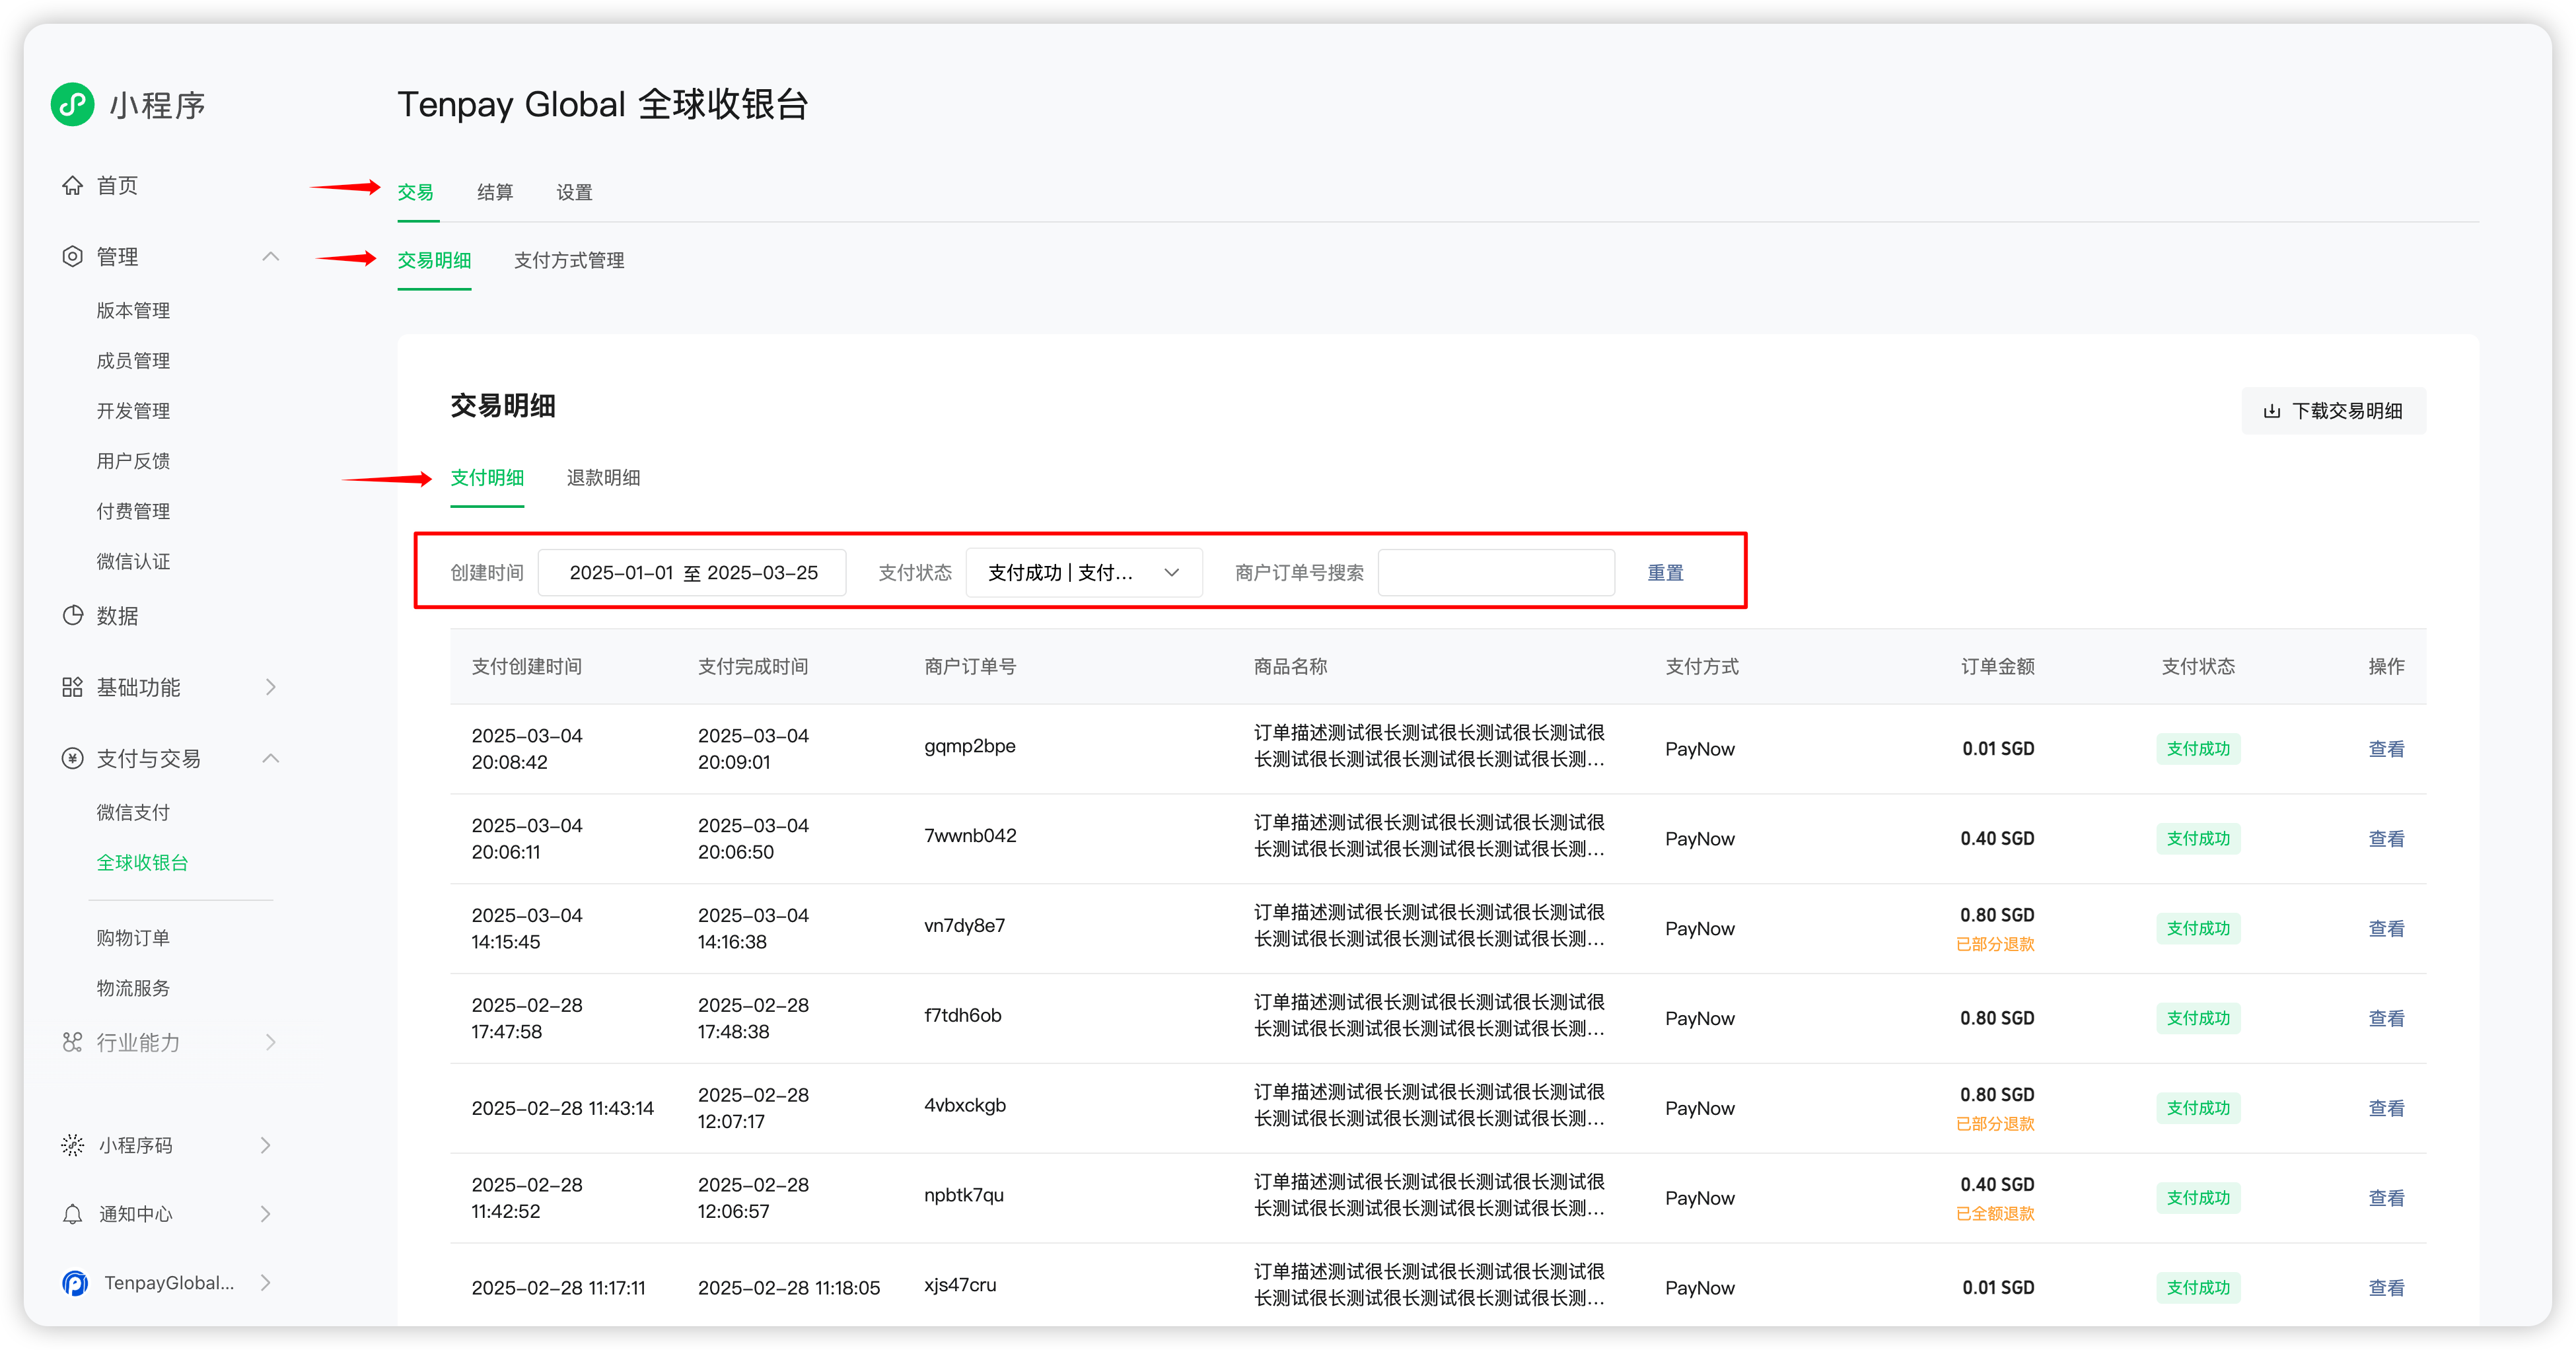Expand the 基础功能 sidebar section

pyautogui.click(x=270, y=687)
